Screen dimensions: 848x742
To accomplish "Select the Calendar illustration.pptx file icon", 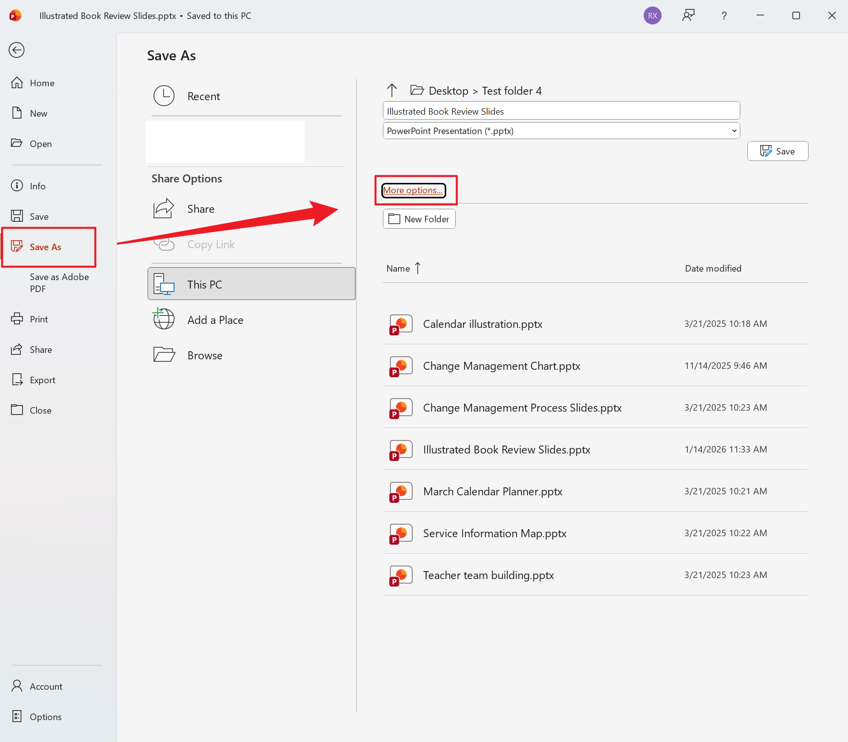I will pyautogui.click(x=401, y=324).
